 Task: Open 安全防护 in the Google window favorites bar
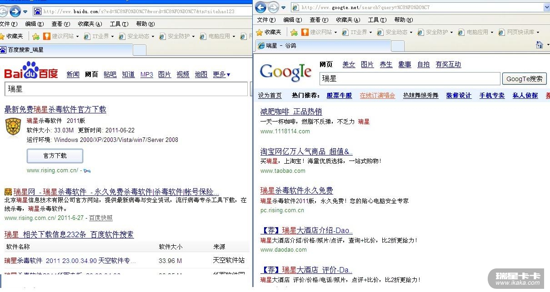point(435,32)
